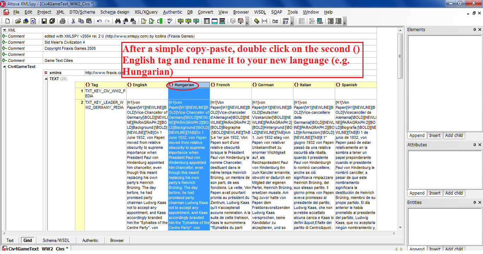Click Append in the Attributes panel

point(417,193)
